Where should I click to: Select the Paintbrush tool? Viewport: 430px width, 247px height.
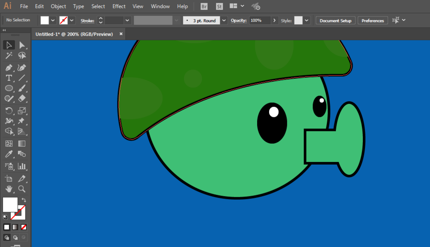coord(22,88)
